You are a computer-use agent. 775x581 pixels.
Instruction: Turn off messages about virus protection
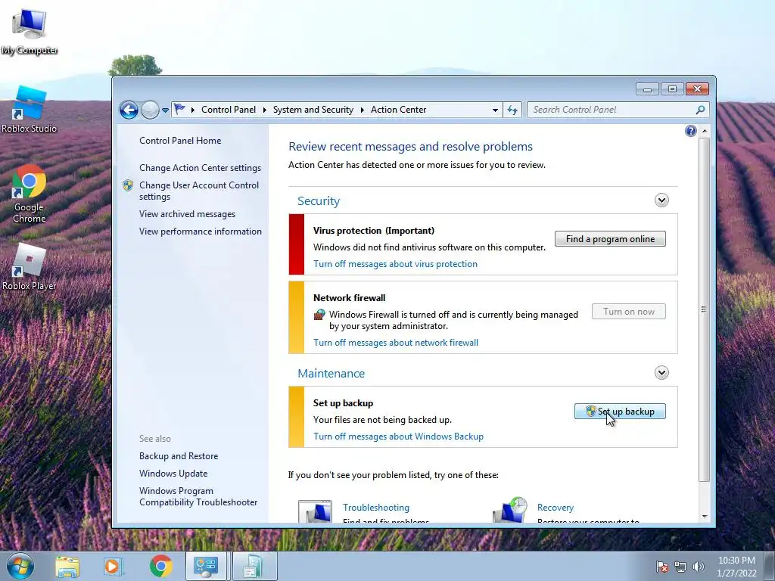pyautogui.click(x=395, y=264)
